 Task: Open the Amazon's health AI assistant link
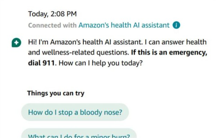point(124,25)
